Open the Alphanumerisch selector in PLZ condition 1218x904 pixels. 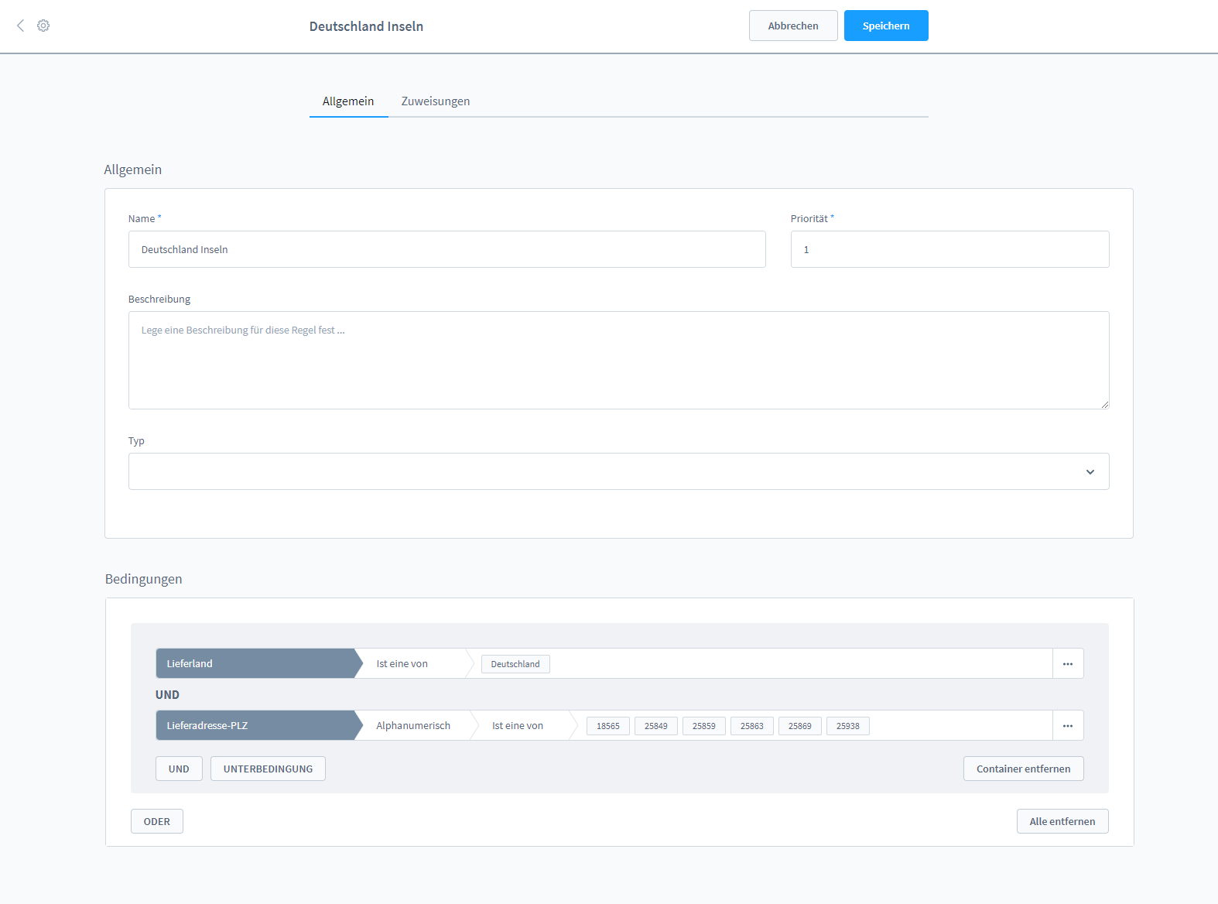[413, 726]
